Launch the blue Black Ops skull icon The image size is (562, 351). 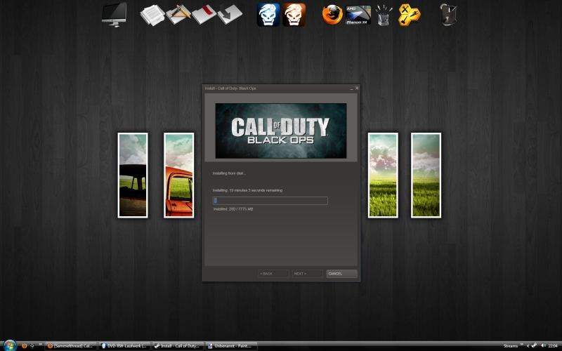click(268, 15)
